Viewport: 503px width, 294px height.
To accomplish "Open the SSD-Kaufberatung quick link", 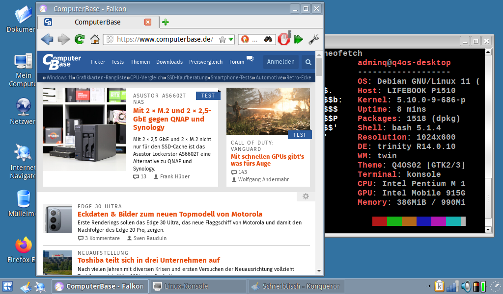I will click(x=187, y=77).
